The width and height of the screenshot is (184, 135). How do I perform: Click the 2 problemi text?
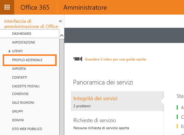(x=82, y=106)
